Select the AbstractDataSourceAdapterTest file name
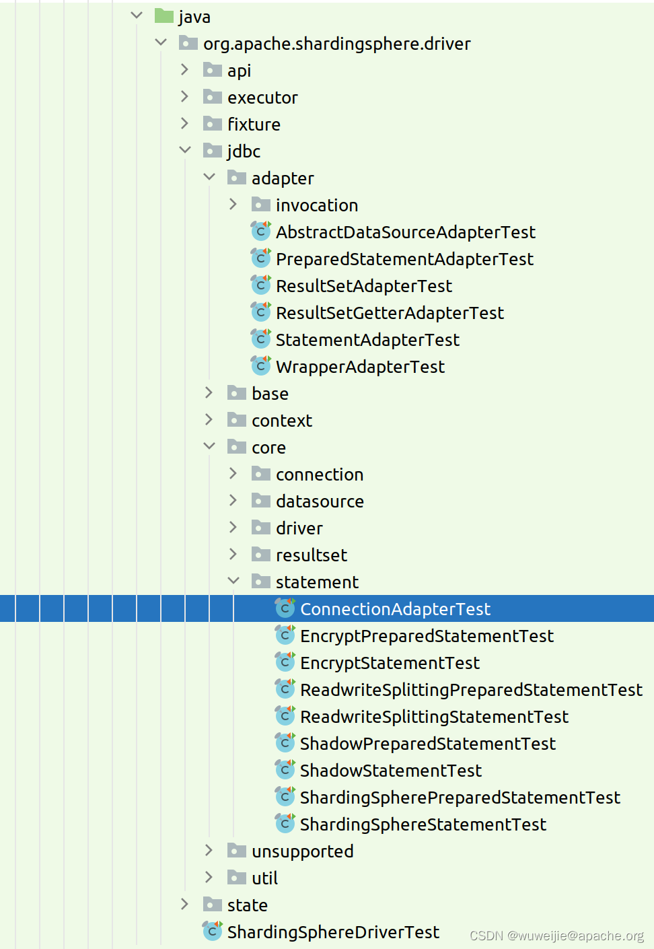This screenshot has height=949, width=654. [406, 232]
